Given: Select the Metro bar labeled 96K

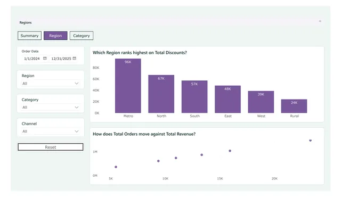Looking at the screenshot, I should [x=128, y=86].
